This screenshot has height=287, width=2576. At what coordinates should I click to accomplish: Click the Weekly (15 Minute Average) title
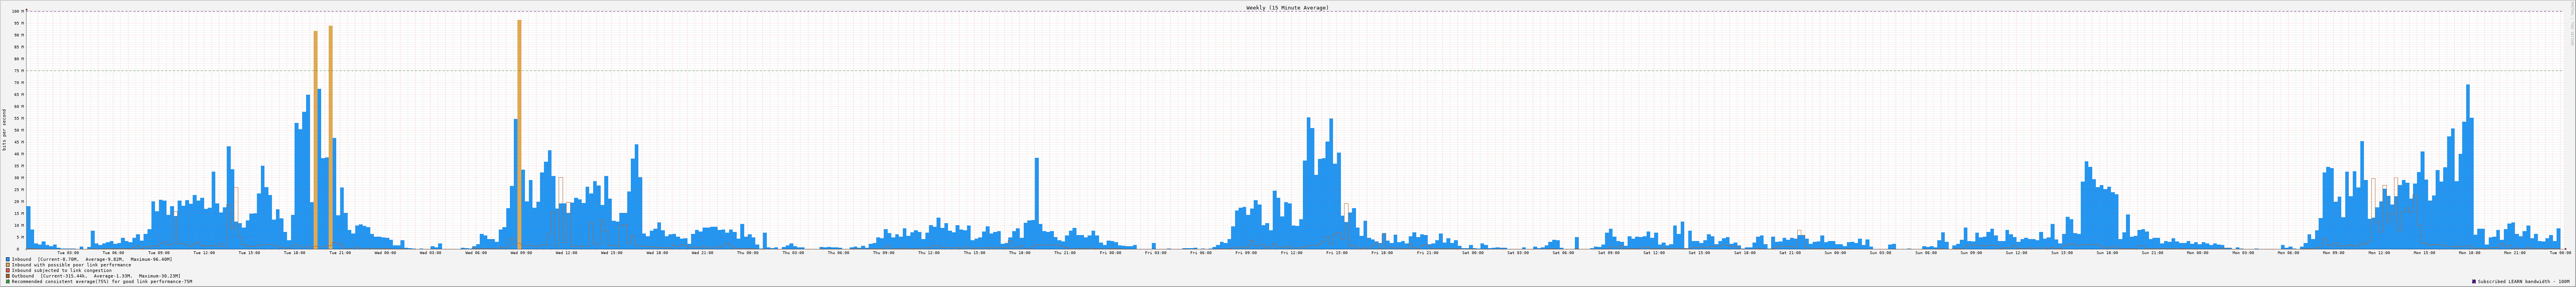(x=1287, y=7)
